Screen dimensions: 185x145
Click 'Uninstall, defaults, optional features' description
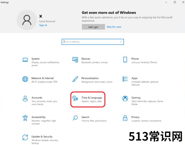(145, 83)
